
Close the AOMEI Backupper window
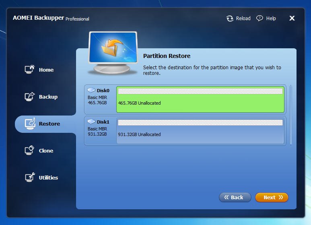[x=292, y=18]
